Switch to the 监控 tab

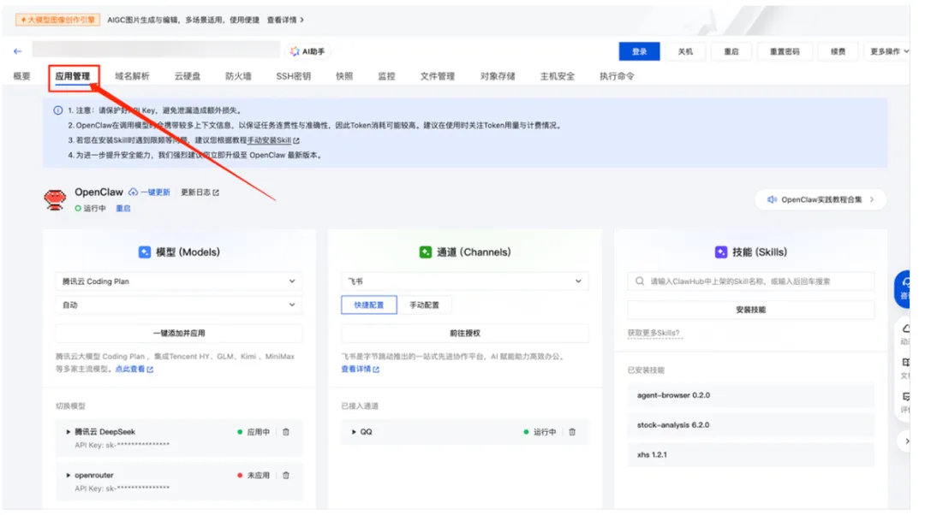pos(386,76)
